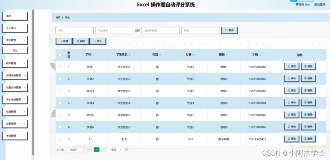Click the 电子商务 class cell
The width and height of the screenshot is (331, 160).
tap(224, 139)
